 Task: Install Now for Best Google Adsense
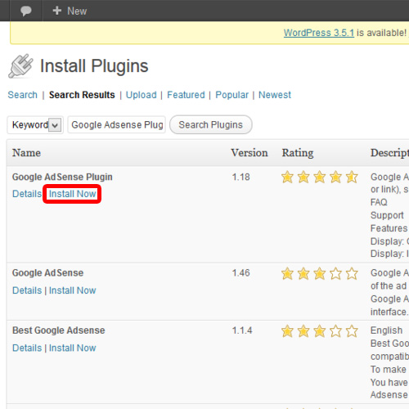[x=72, y=348]
